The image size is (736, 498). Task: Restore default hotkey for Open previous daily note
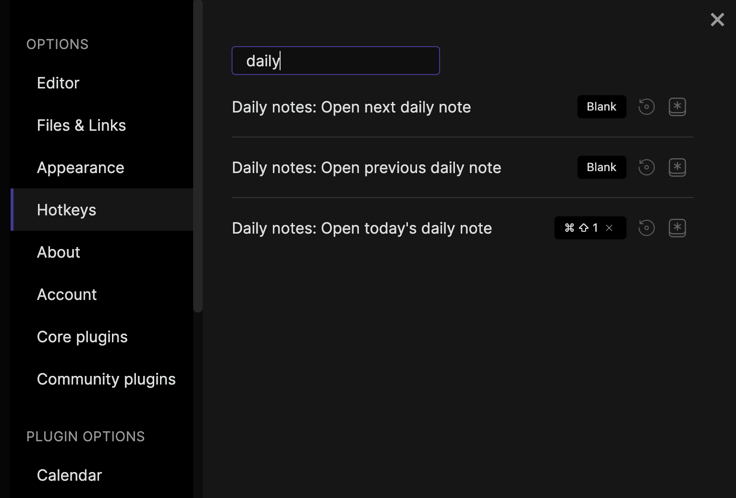click(646, 167)
